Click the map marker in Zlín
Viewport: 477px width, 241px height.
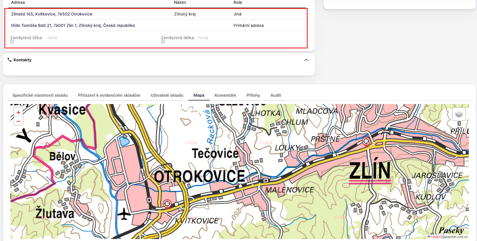[x=366, y=141]
